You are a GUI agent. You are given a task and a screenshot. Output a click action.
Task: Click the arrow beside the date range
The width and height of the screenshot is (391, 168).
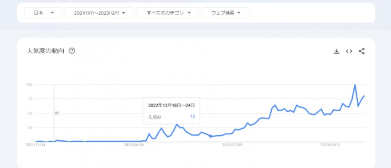[x=124, y=13]
